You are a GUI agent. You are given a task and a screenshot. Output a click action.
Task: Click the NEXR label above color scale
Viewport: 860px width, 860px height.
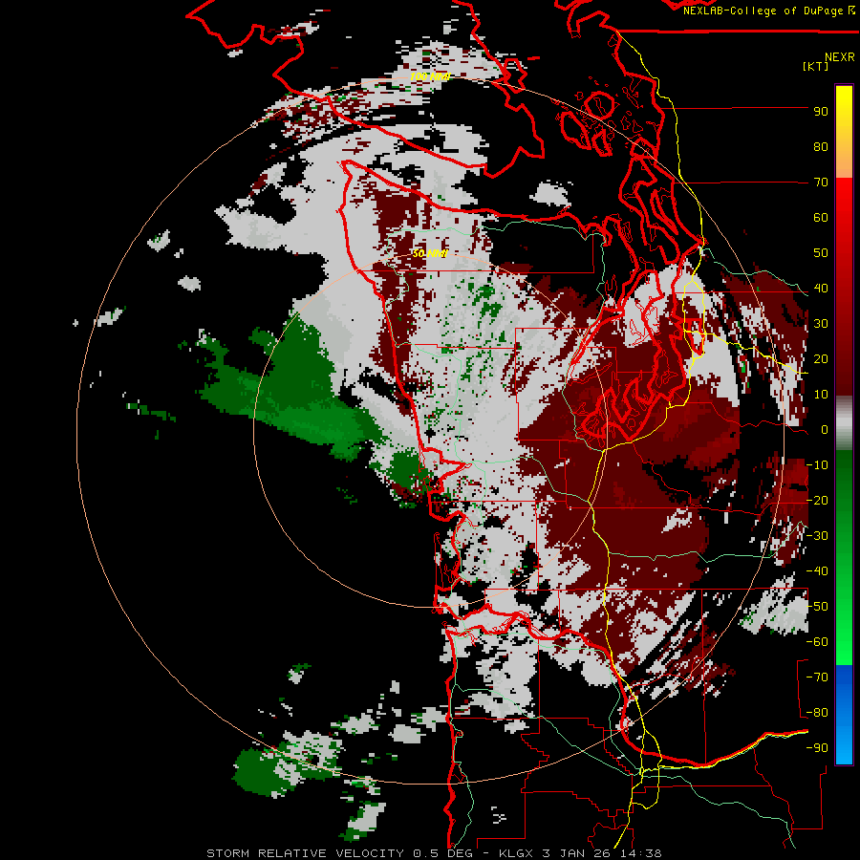tap(839, 57)
